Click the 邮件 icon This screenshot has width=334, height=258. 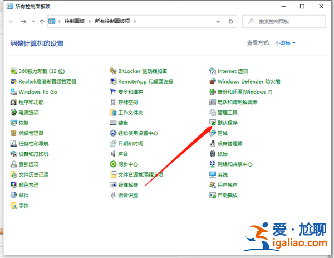click(13, 196)
